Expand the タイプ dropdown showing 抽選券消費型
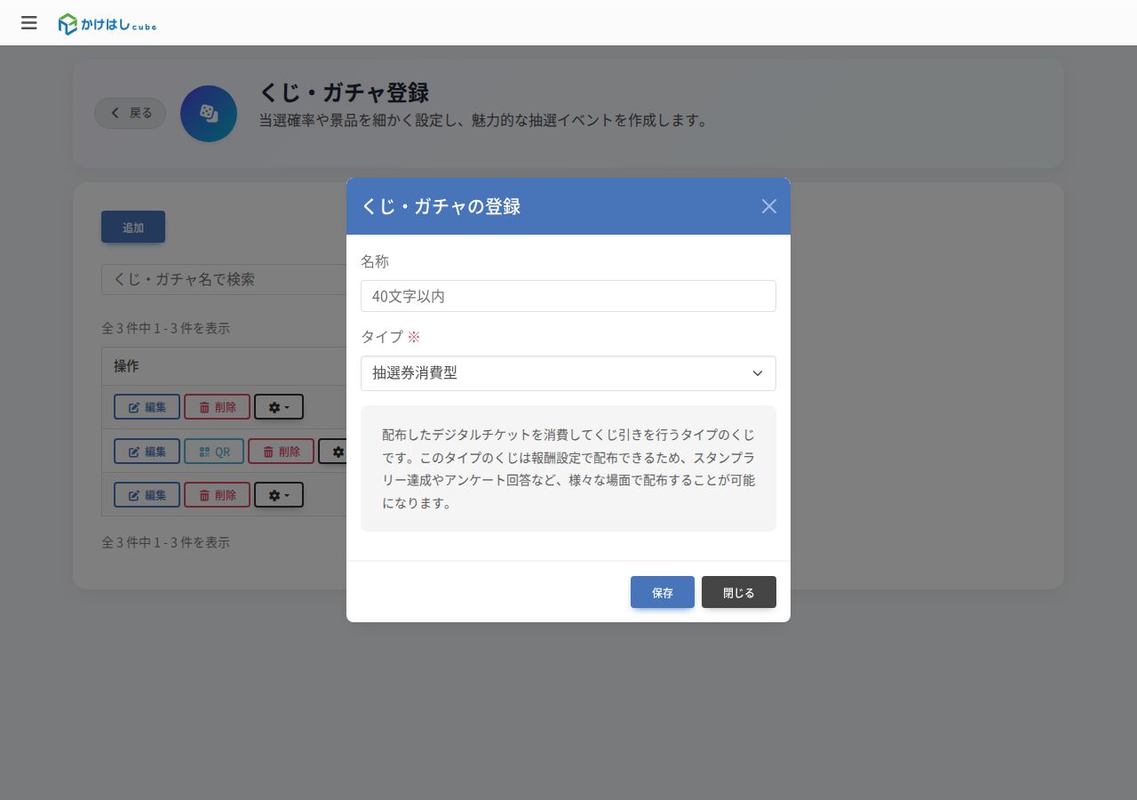1137x800 pixels. pyautogui.click(x=568, y=373)
